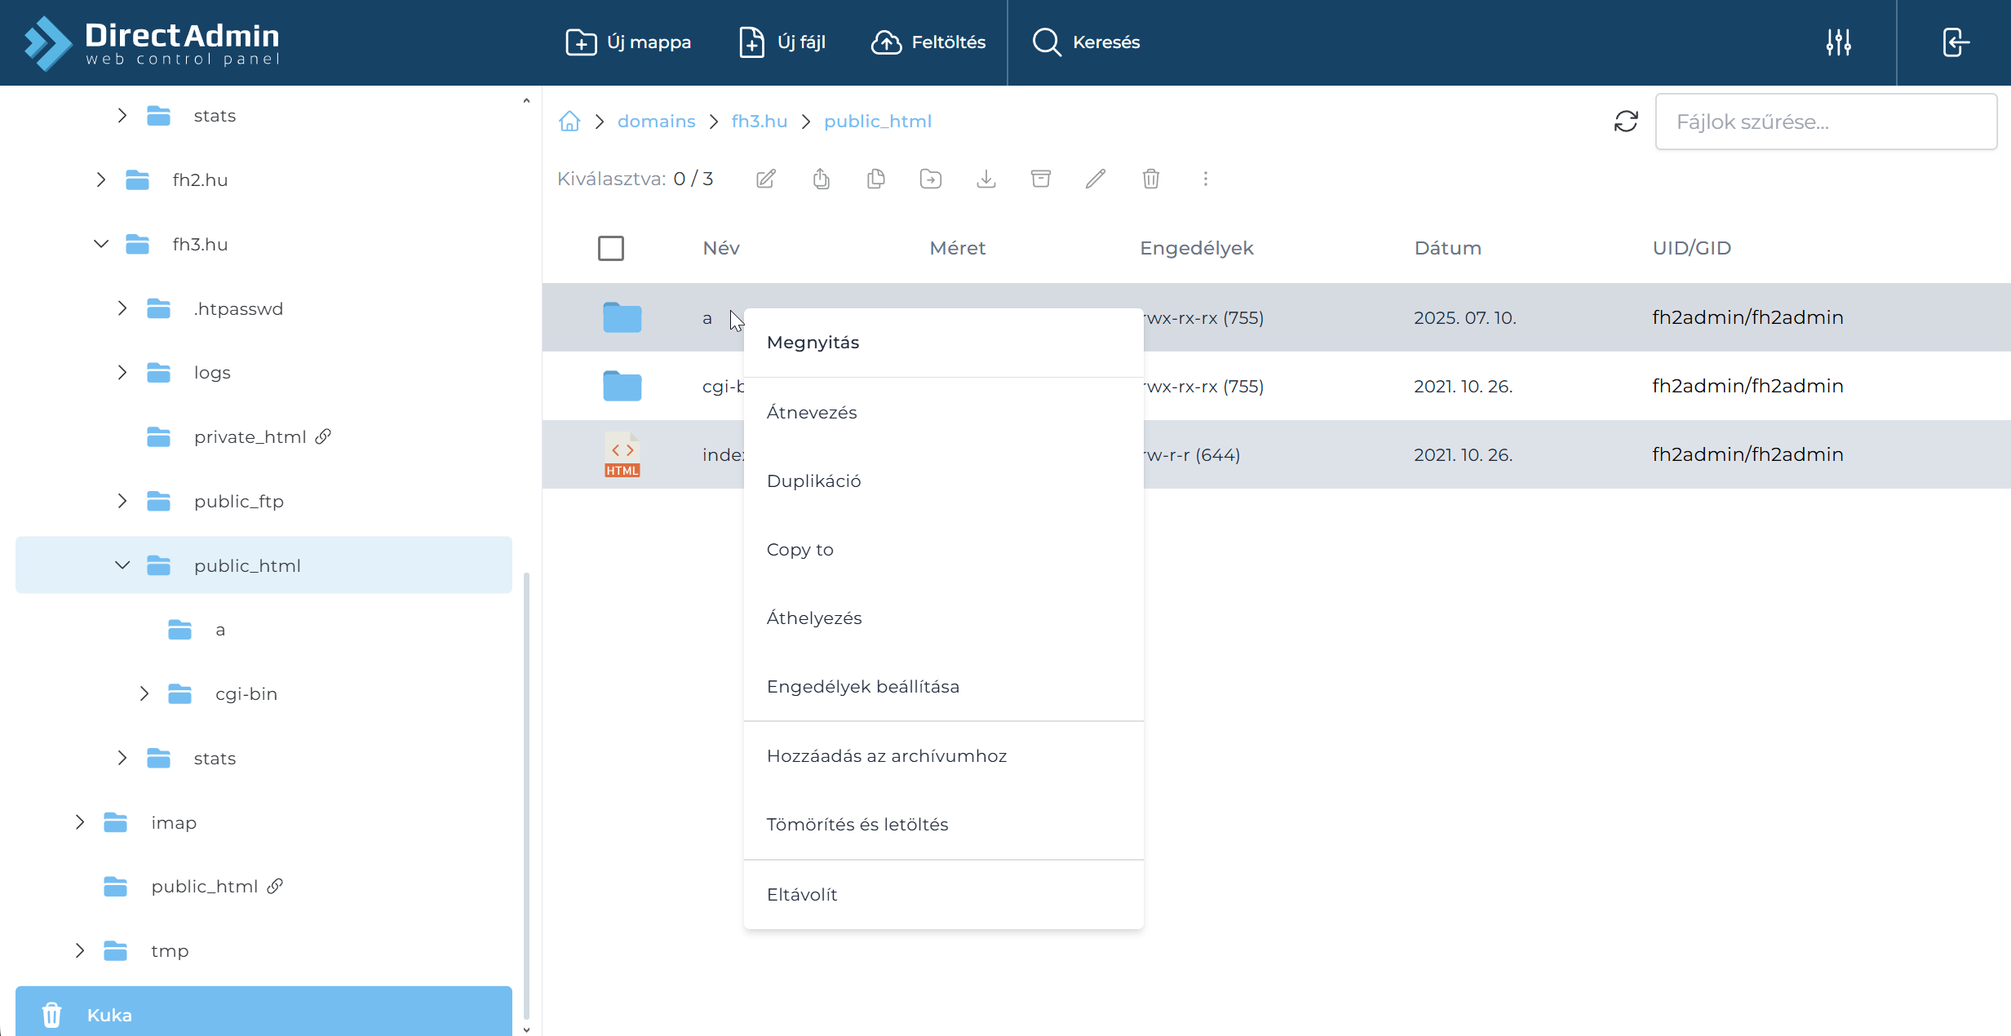Open the settings sliders icon

pos(1839,42)
